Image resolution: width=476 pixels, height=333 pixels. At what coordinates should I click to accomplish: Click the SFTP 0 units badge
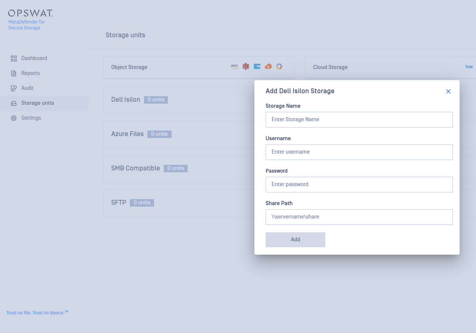point(142,203)
